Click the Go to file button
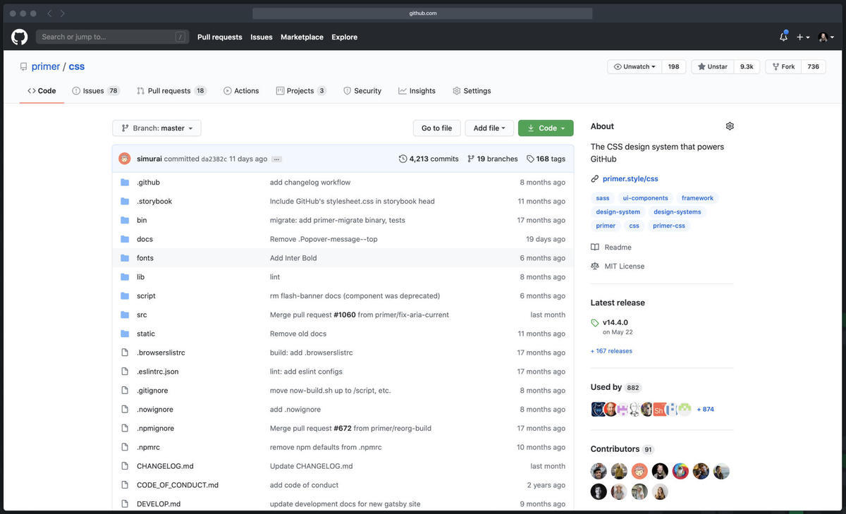 pyautogui.click(x=436, y=128)
